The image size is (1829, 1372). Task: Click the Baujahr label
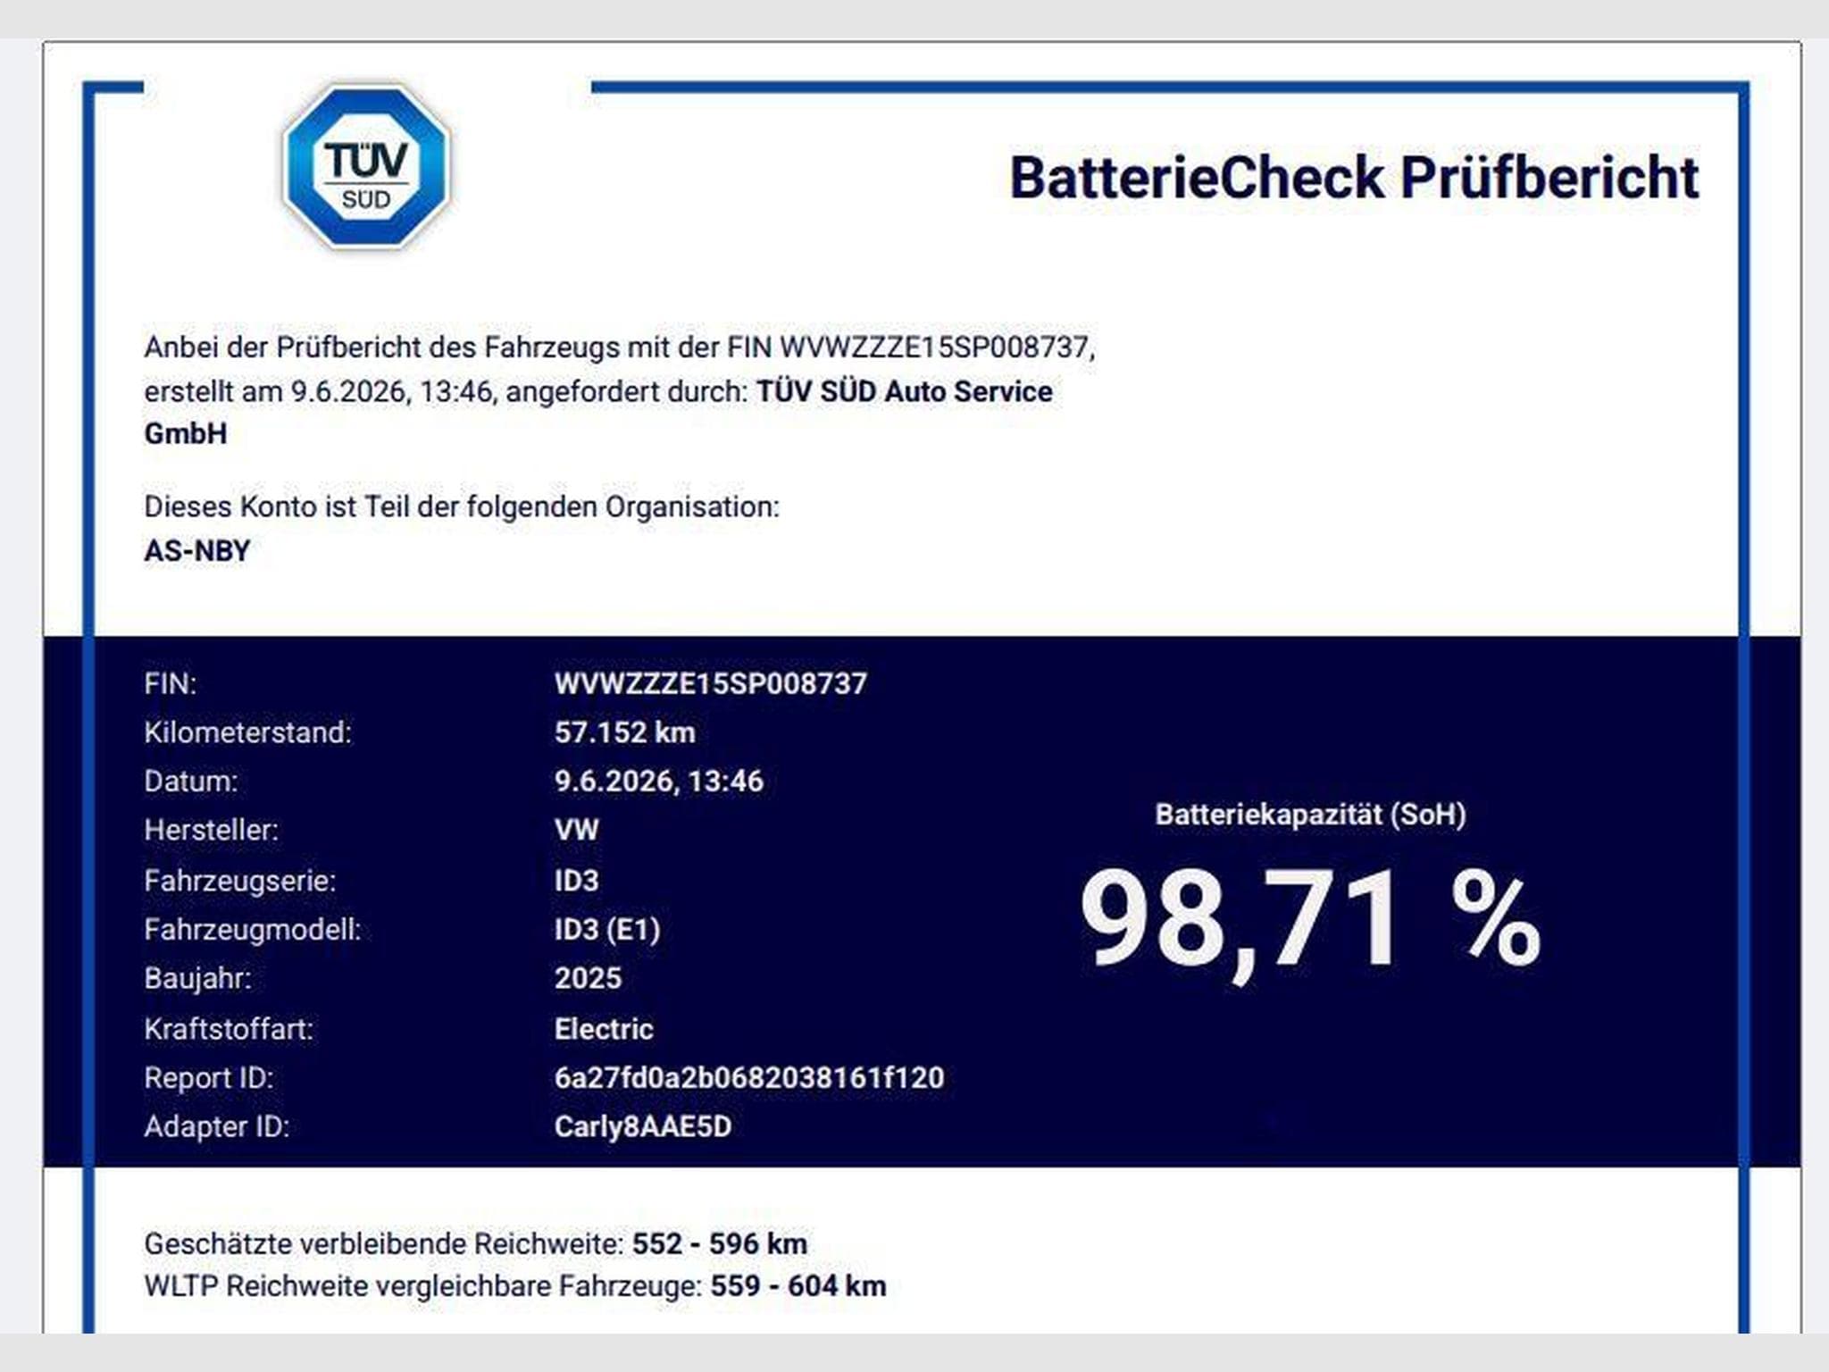(197, 978)
